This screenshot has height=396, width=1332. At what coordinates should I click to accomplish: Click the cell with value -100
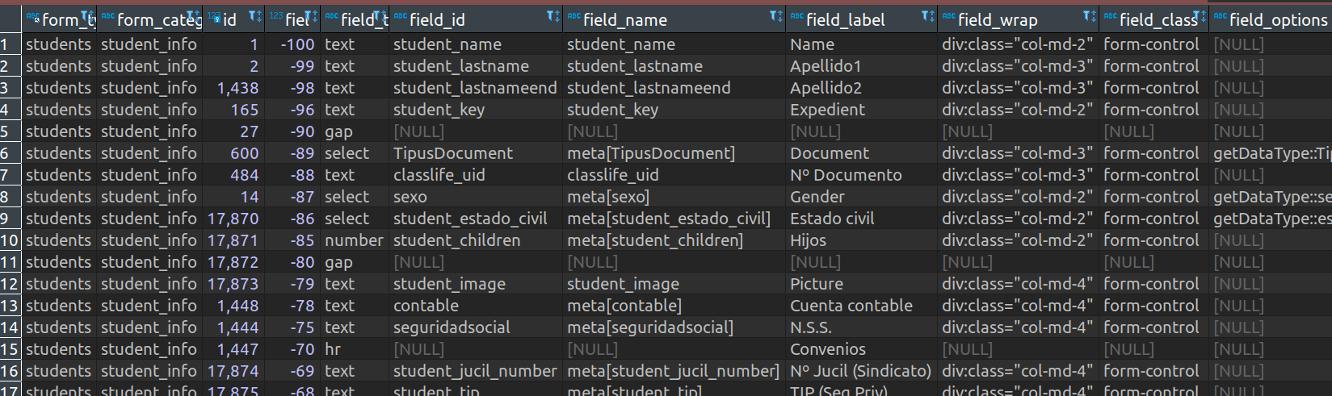[292, 44]
